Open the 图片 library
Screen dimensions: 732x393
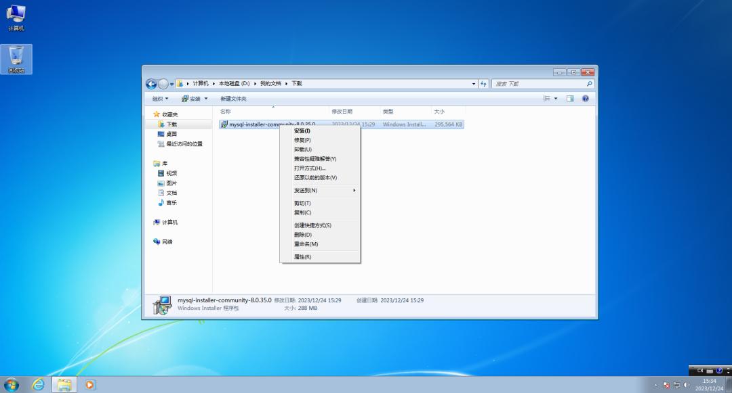click(167, 183)
